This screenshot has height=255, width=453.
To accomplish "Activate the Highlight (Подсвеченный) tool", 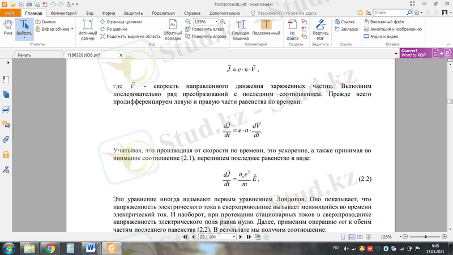I will tap(266, 29).
